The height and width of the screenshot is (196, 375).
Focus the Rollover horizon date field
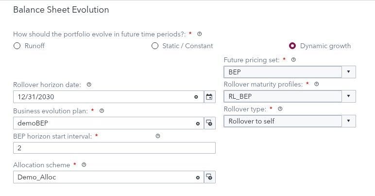click(x=102, y=97)
